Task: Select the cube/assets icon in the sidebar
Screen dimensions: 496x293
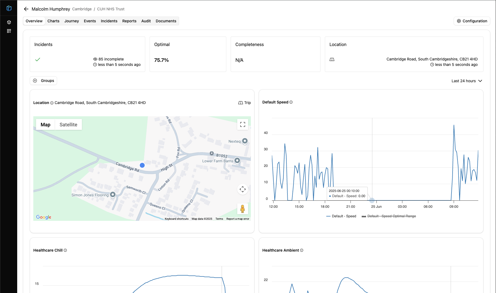Action: (x=9, y=22)
